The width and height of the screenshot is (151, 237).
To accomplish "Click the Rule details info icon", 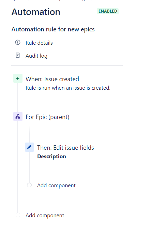I will (18, 42).
